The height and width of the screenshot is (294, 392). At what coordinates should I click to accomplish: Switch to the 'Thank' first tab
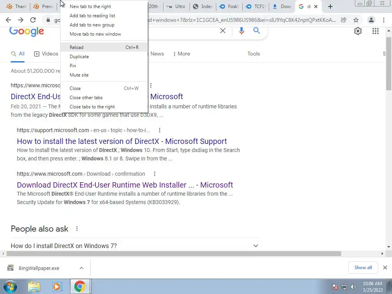pyautogui.click(x=16, y=7)
